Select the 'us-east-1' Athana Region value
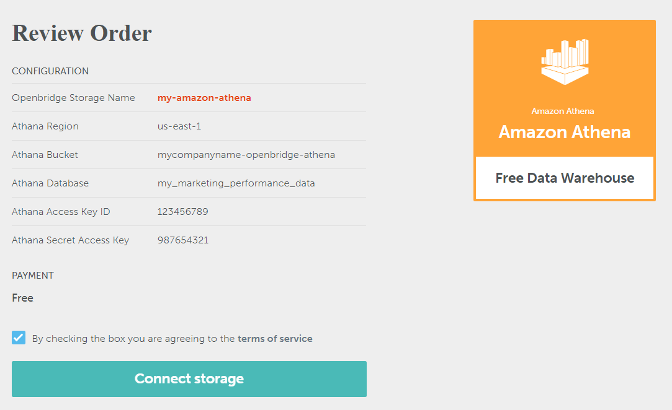Image resolution: width=672 pixels, height=410 pixels. [x=179, y=126]
